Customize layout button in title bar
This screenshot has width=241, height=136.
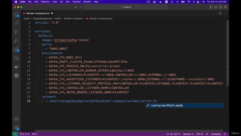point(225,7)
